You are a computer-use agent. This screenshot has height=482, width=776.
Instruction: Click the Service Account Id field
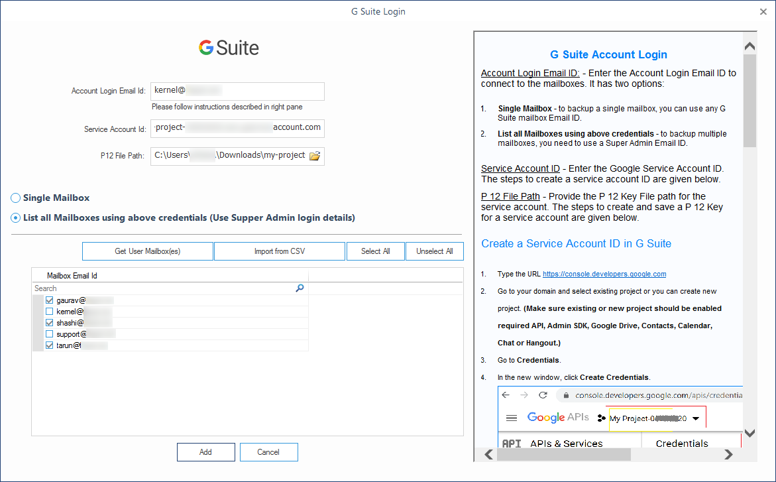(237, 129)
